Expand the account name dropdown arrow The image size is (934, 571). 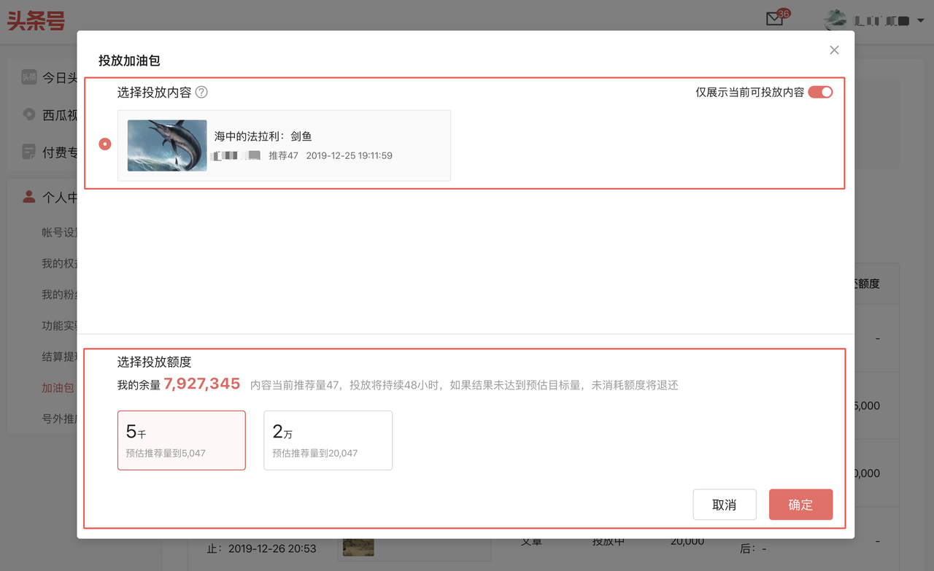[921, 21]
